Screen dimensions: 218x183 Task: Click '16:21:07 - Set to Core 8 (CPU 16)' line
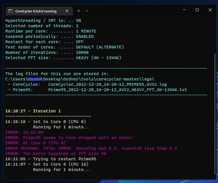coord(47,164)
